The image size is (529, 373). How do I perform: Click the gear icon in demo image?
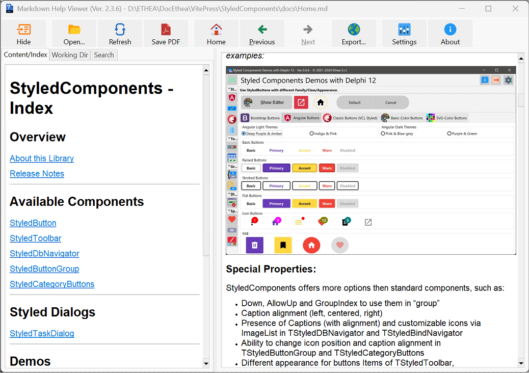[508, 81]
